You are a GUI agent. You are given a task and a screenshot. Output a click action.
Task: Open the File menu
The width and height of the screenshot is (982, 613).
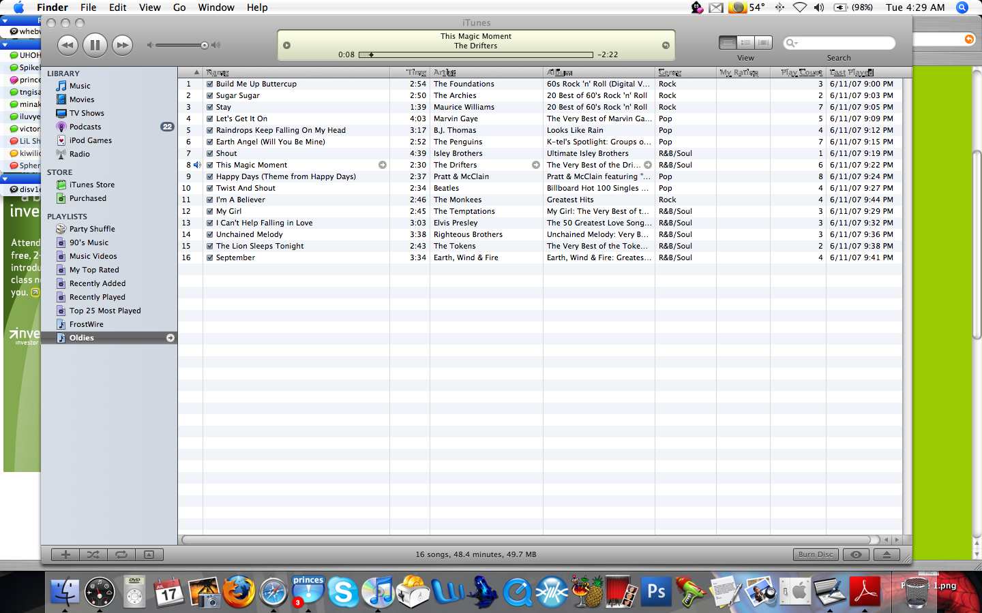click(88, 7)
